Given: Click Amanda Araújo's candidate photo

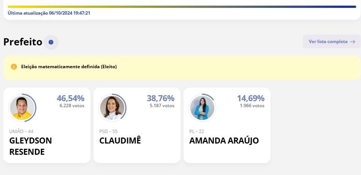Looking at the screenshot, I should 202,108.
